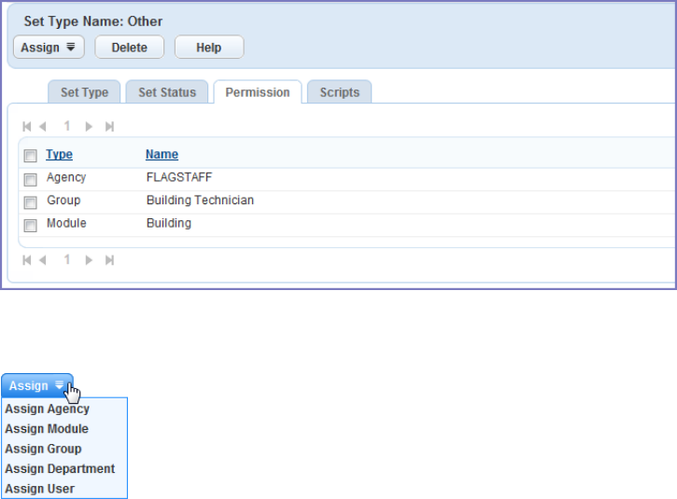Choose Assign User from the menu
677x499 pixels.
(40, 489)
